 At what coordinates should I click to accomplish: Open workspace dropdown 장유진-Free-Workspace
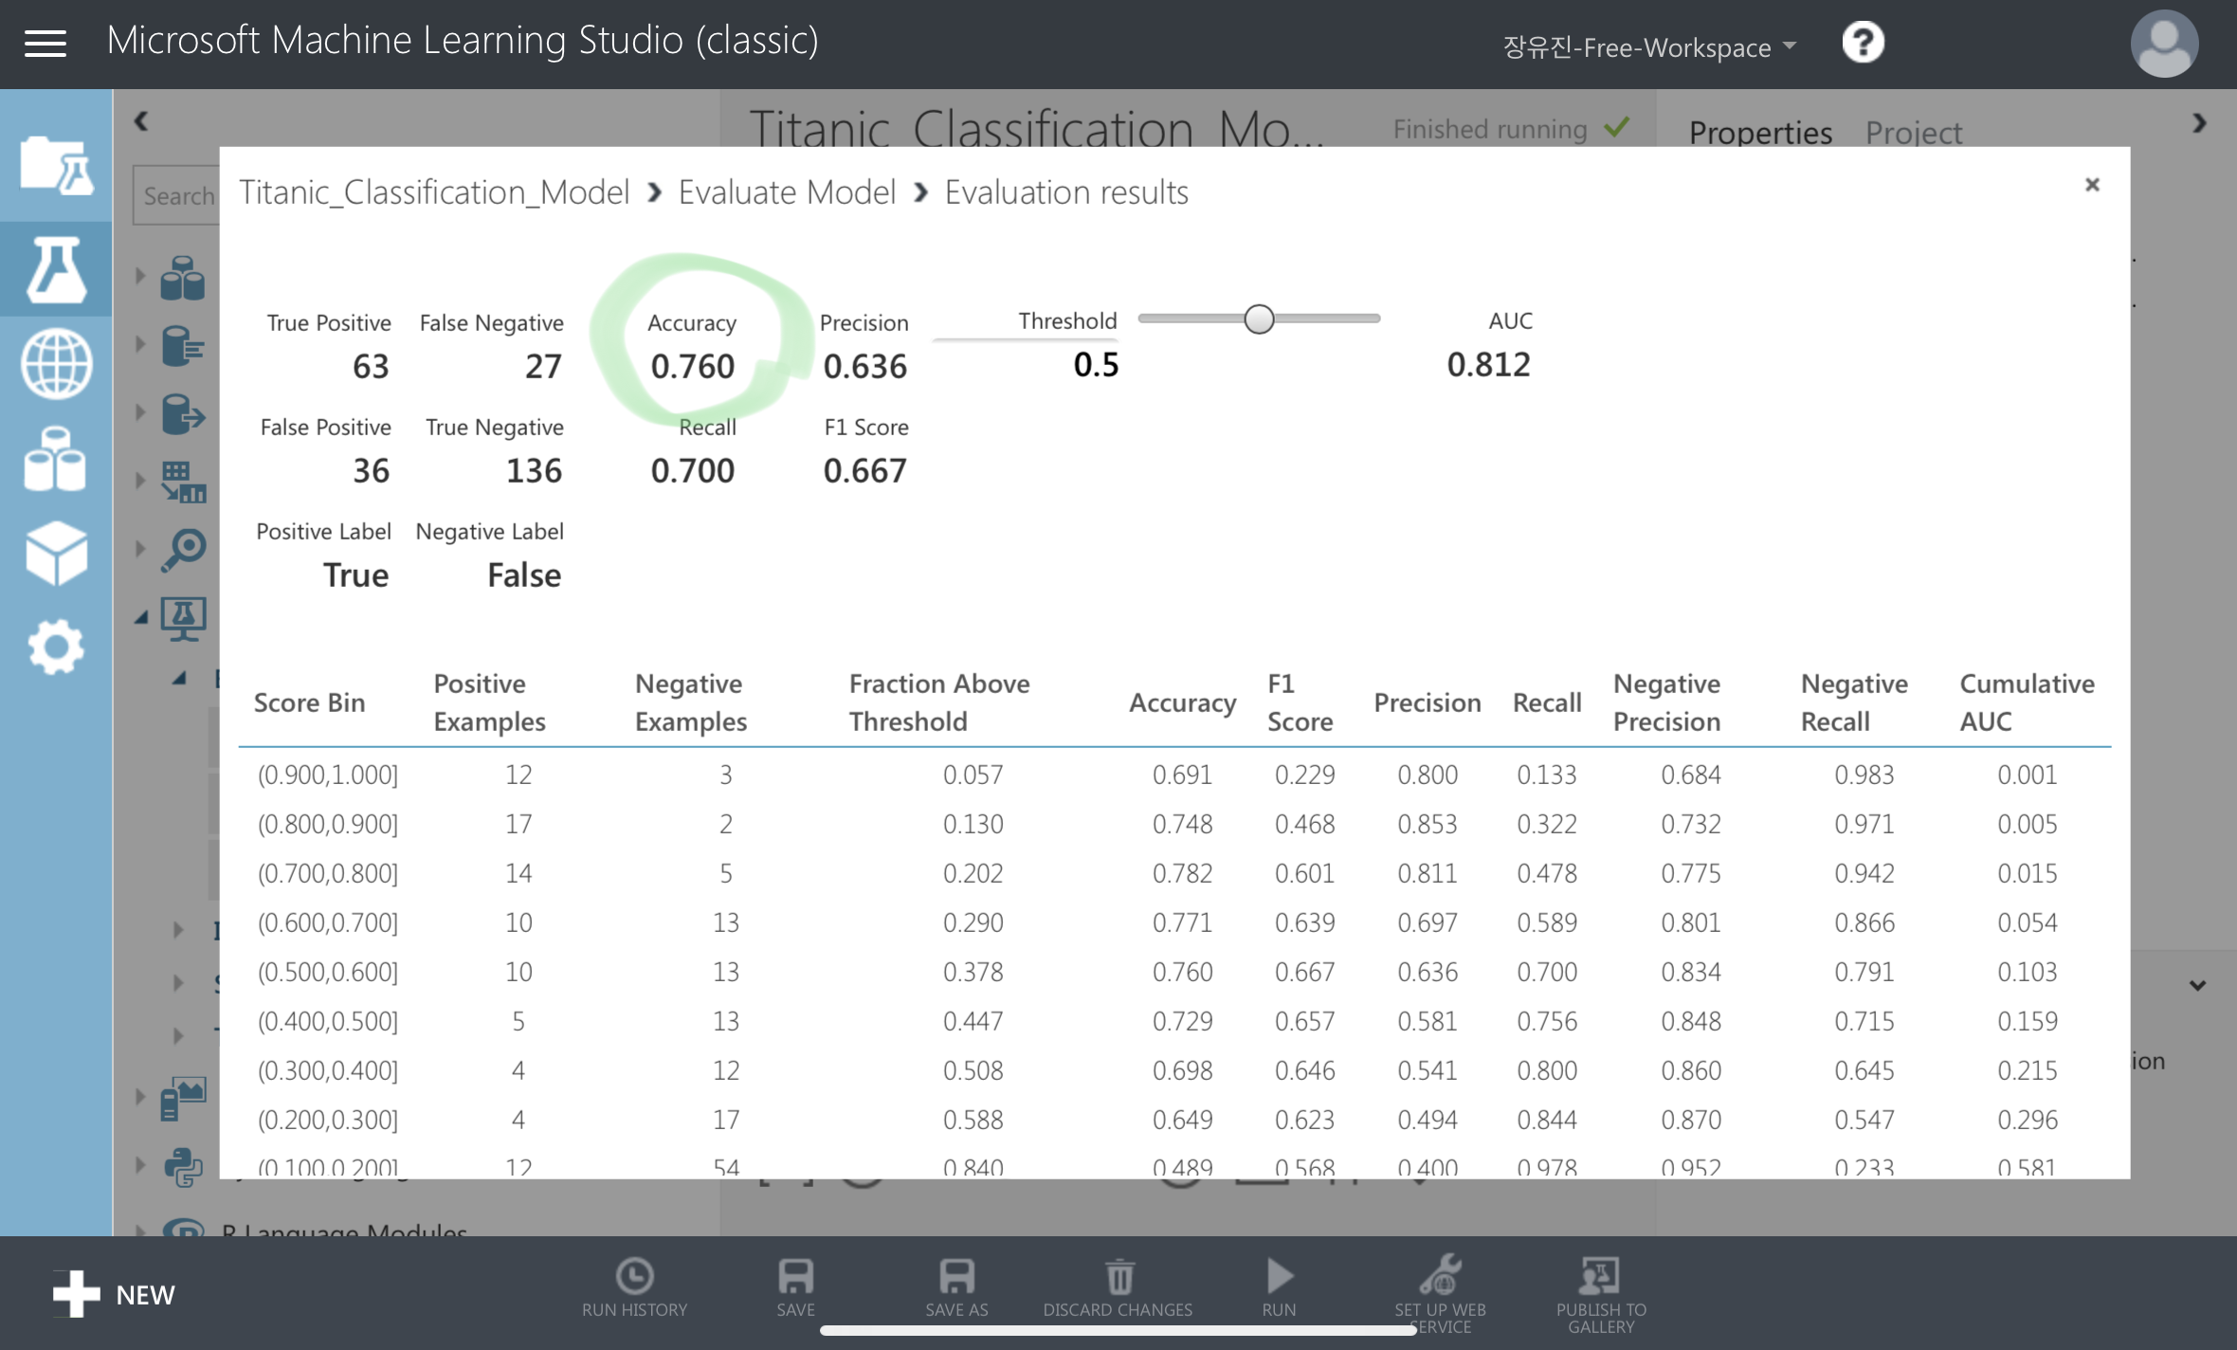tap(1648, 46)
